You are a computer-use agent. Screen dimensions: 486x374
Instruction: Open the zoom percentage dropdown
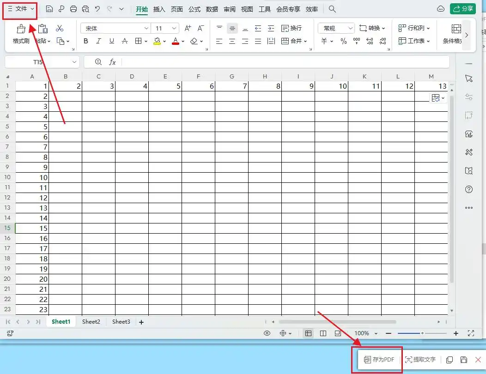click(x=376, y=334)
